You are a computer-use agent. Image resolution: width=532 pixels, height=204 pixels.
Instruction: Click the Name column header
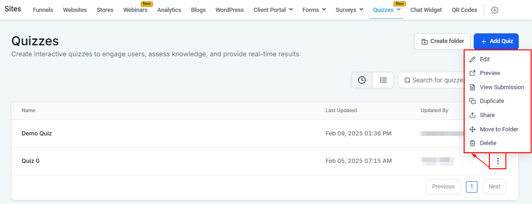(28, 110)
